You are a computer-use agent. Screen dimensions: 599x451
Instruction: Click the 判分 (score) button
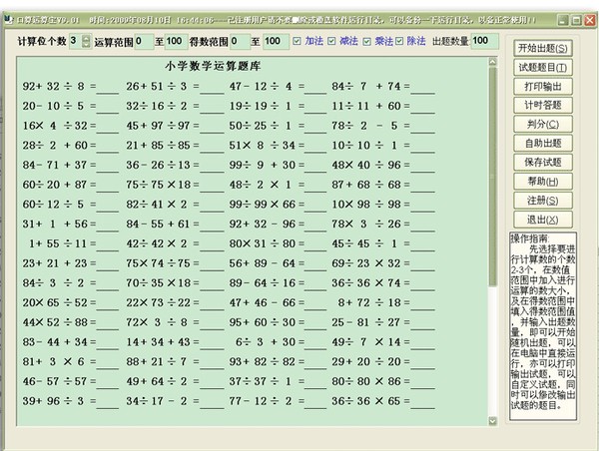[543, 124]
